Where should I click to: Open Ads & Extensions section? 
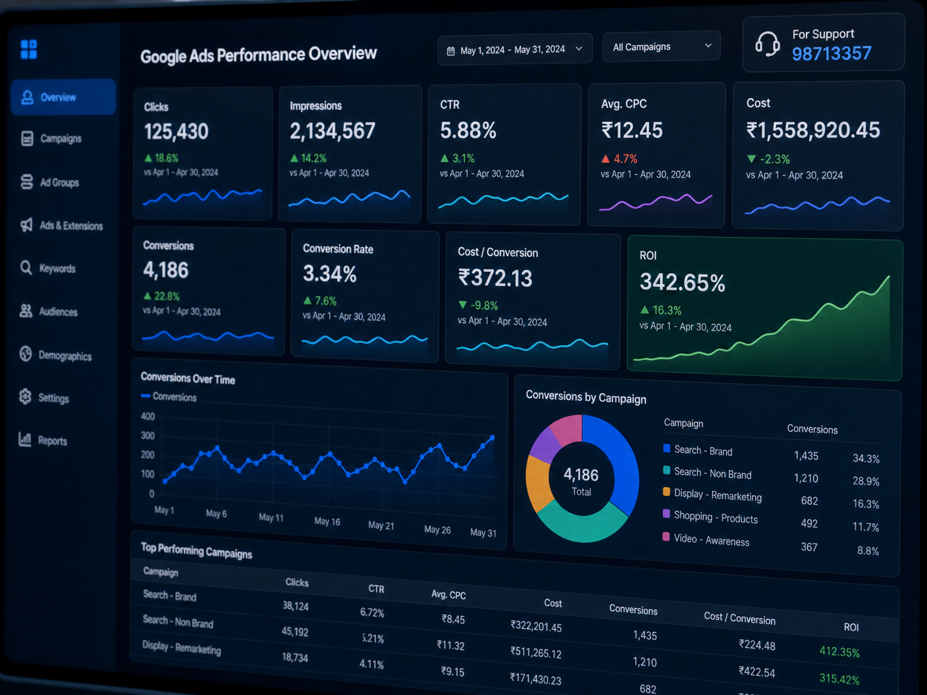click(71, 226)
